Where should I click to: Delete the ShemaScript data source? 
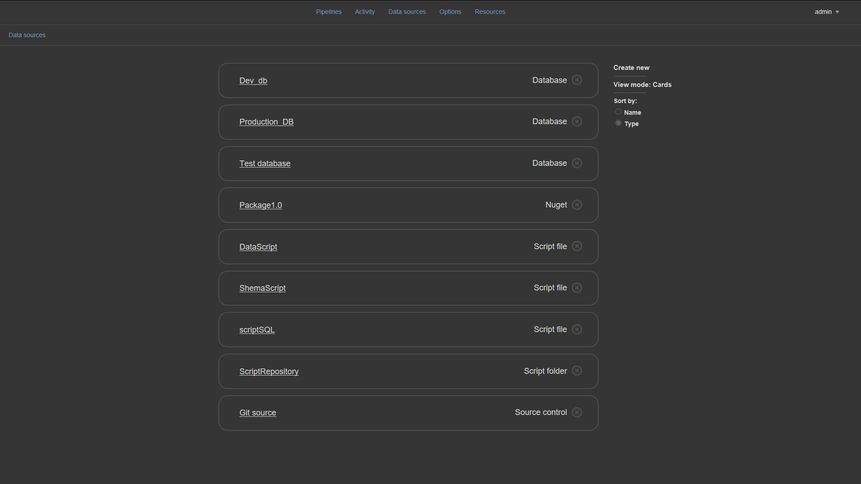point(577,288)
